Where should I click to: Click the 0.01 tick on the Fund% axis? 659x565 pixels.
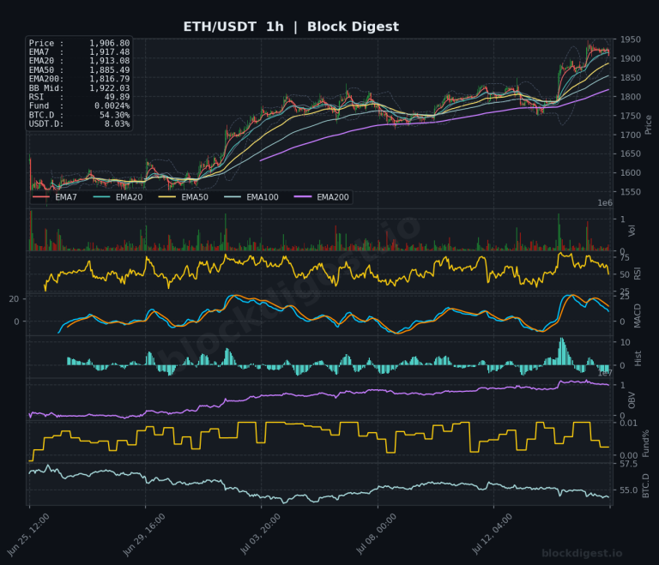pyautogui.click(x=628, y=423)
